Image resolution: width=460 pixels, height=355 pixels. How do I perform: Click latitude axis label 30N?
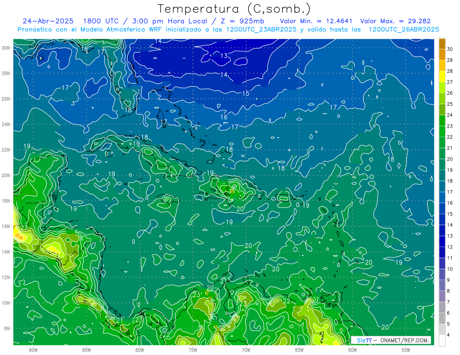5,47
